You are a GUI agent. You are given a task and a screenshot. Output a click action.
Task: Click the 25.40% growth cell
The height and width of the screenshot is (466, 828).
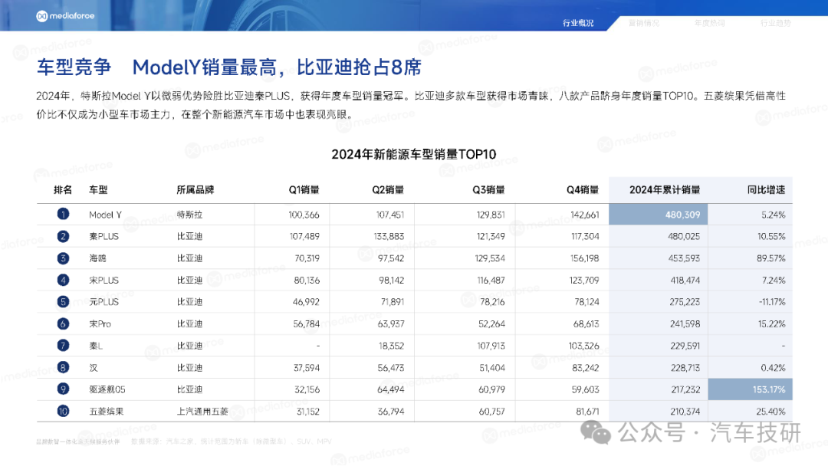click(770, 412)
